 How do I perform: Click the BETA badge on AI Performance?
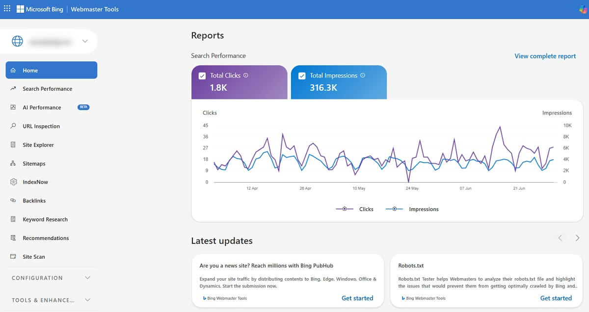[x=83, y=107]
